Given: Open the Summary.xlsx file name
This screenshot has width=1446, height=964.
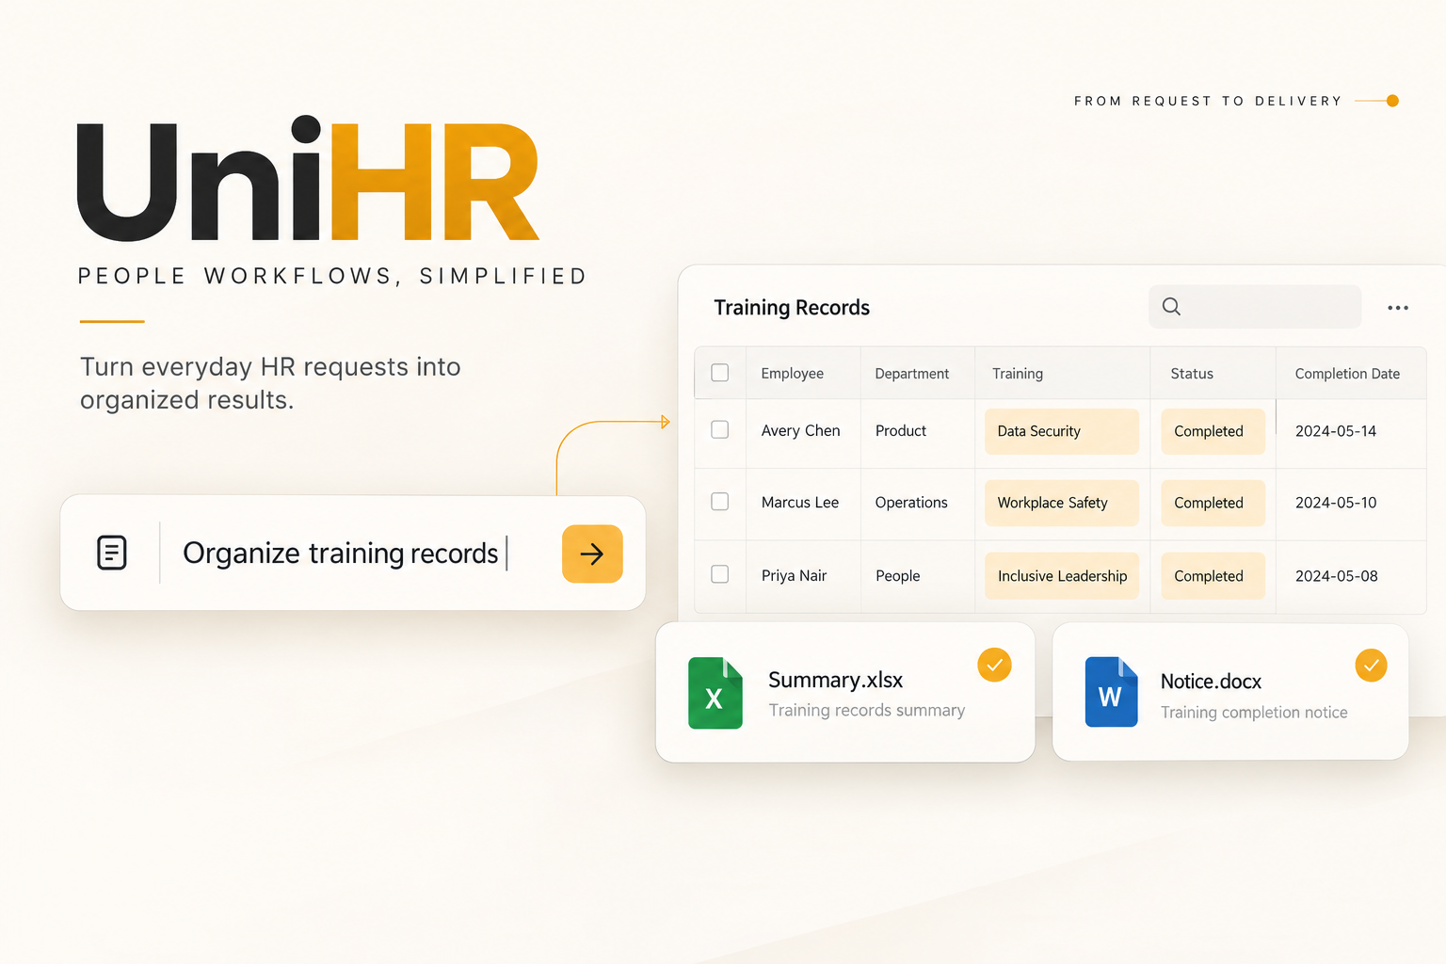Looking at the screenshot, I should click(x=836, y=680).
